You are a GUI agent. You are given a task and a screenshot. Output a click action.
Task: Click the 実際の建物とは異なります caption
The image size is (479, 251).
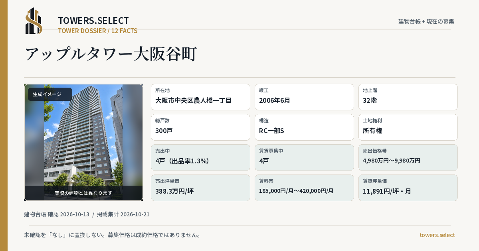[x=83, y=193]
